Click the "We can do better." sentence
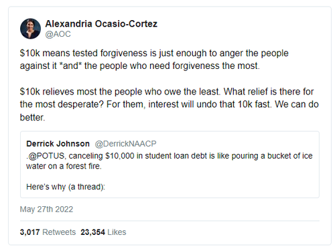The image size is (335, 251). [x=169, y=110]
